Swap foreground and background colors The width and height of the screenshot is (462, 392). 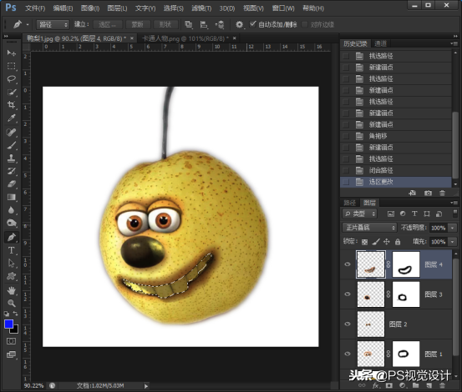15,314
